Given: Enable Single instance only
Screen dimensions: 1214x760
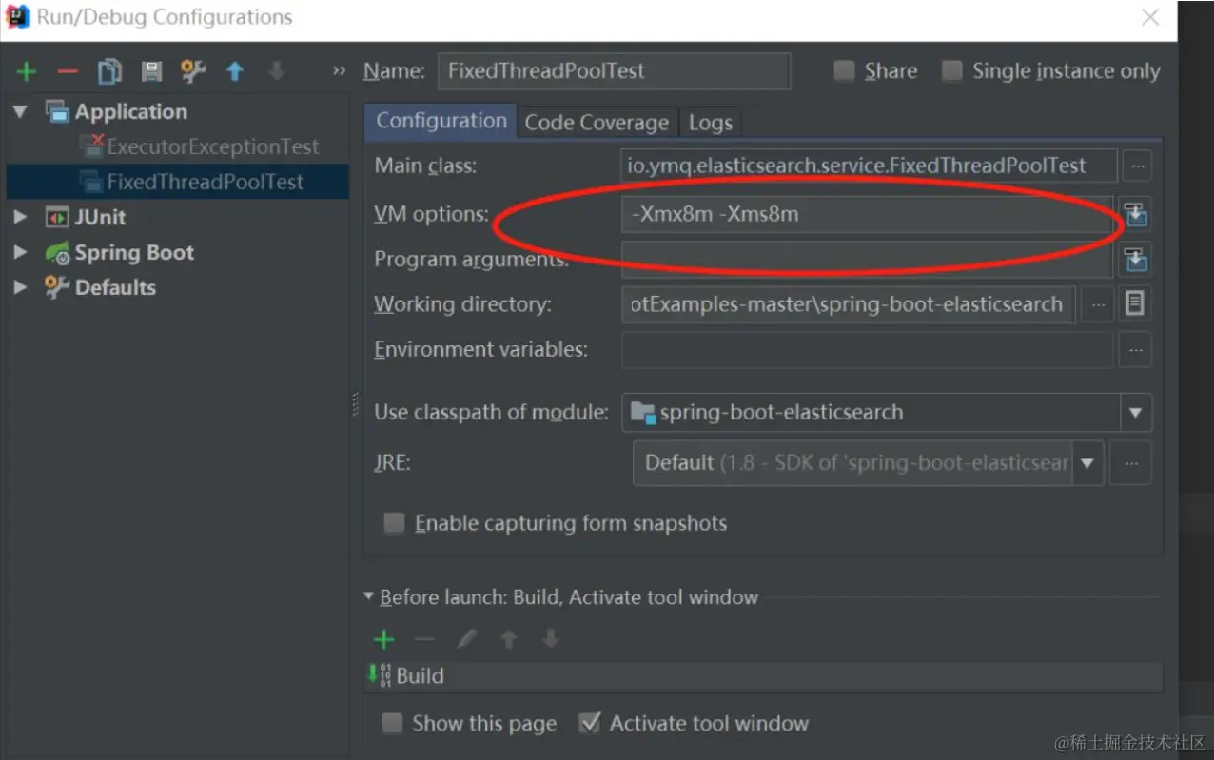Looking at the screenshot, I should click(951, 71).
